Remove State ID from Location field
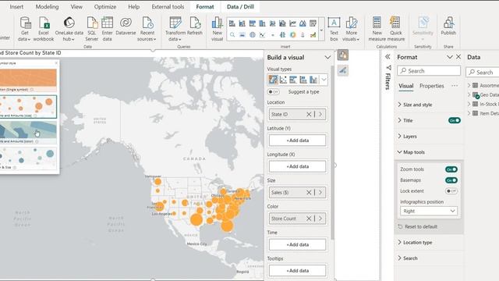This screenshot has height=281, width=499. pyautogui.click(x=309, y=114)
